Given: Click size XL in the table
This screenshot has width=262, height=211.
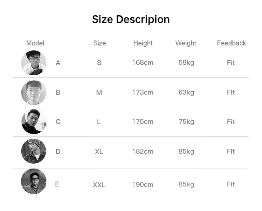Looking at the screenshot, I should (x=99, y=152).
